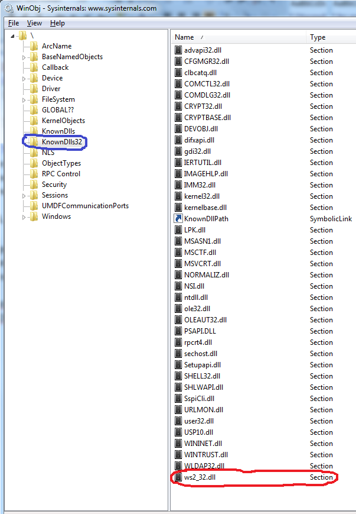
Task: Select the IMM32.dll entry
Action: coord(200,185)
